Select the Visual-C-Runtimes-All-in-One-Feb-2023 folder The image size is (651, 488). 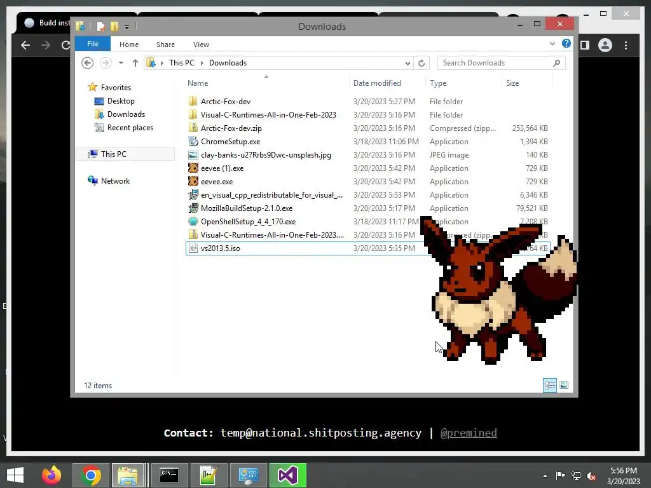click(x=268, y=114)
